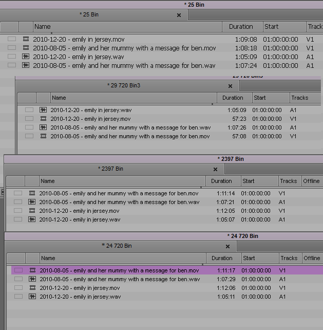Select emily in jersey.wav name in 2397 Bin
Image resolution: width=323 pixels, height=330 pixels.
(x=80, y=219)
